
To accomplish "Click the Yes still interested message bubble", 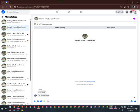I will pos(44,95).
